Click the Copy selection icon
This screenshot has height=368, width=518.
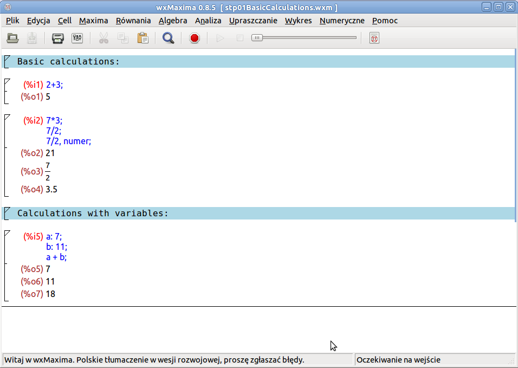tap(123, 38)
